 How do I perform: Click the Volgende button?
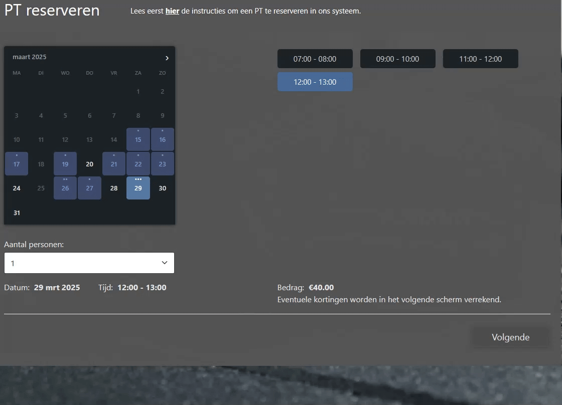coord(510,337)
